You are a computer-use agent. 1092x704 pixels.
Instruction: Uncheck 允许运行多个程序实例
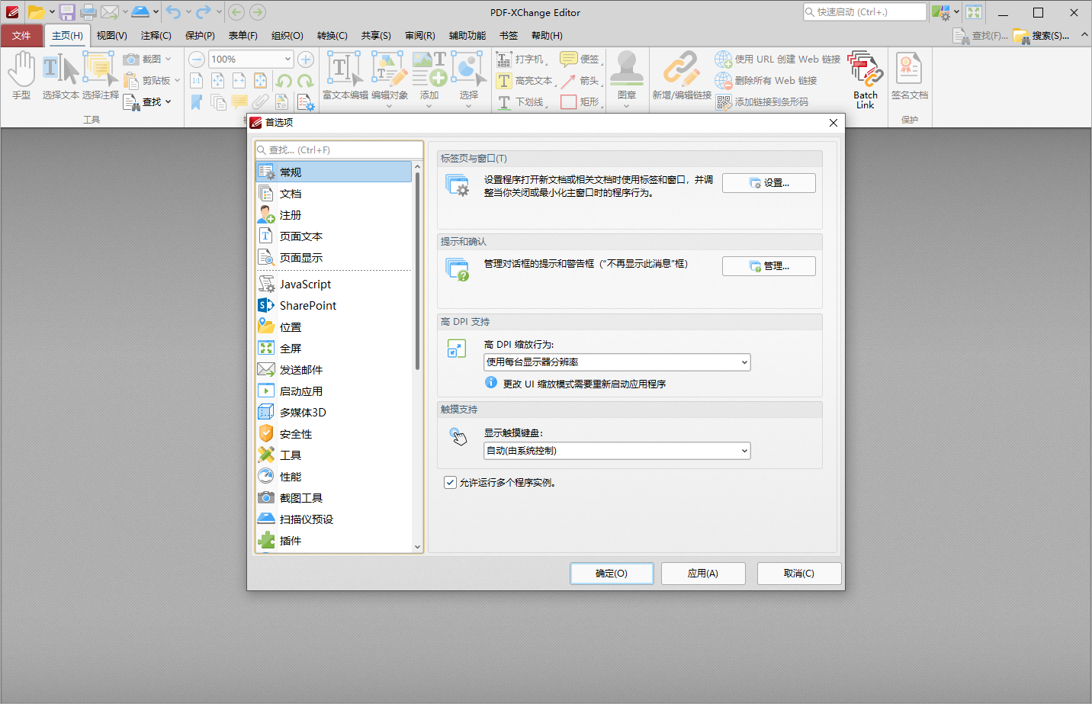pos(450,481)
